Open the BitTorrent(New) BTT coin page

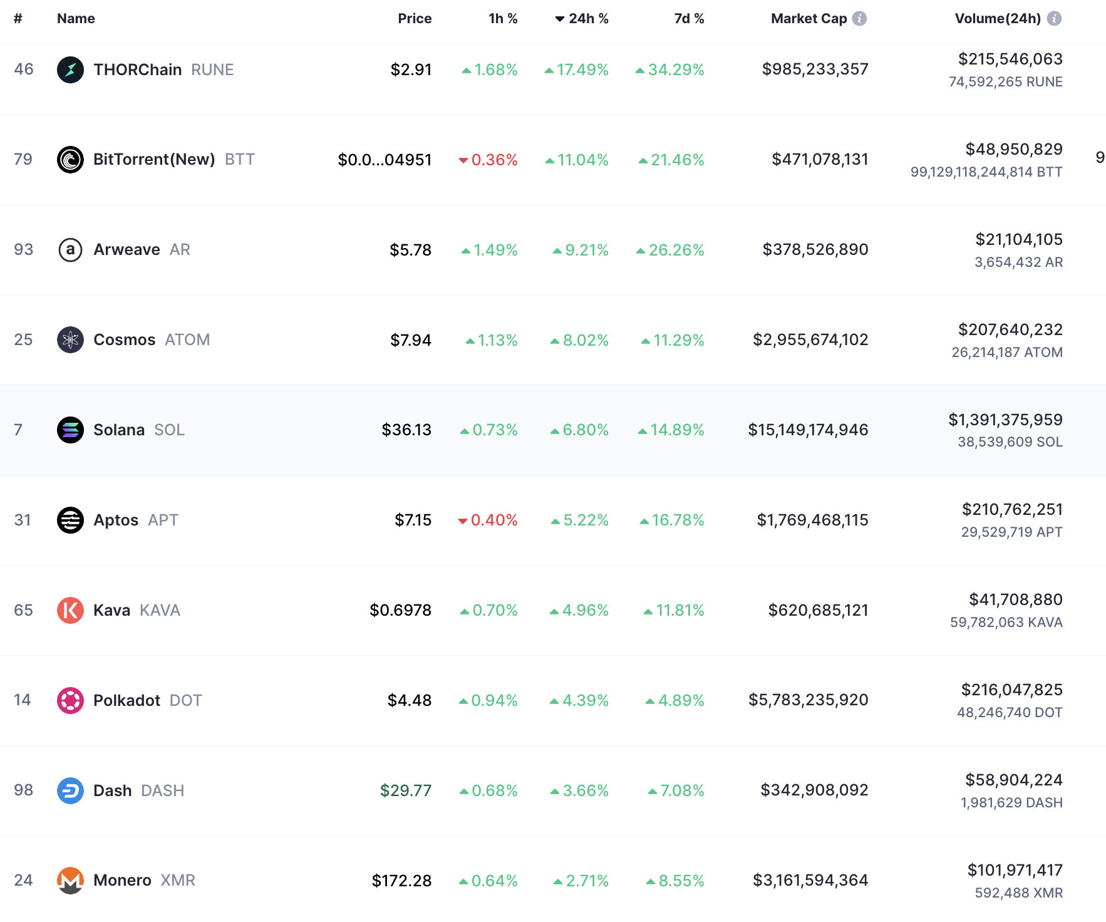pos(174,160)
